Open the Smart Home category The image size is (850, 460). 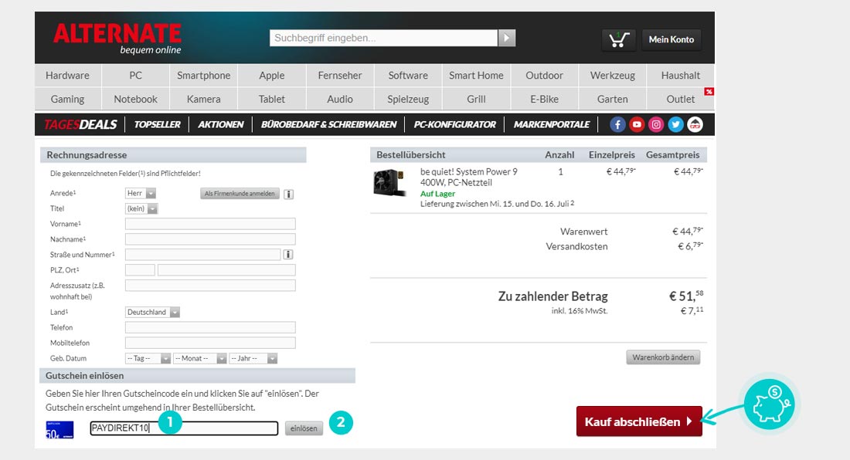click(x=476, y=75)
